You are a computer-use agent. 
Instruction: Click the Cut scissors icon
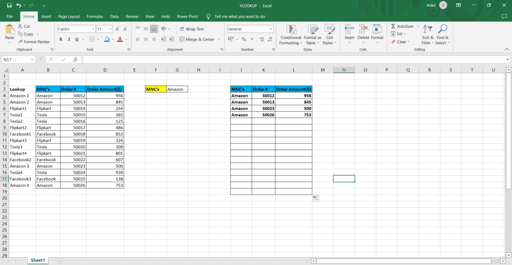pyautogui.click(x=20, y=26)
